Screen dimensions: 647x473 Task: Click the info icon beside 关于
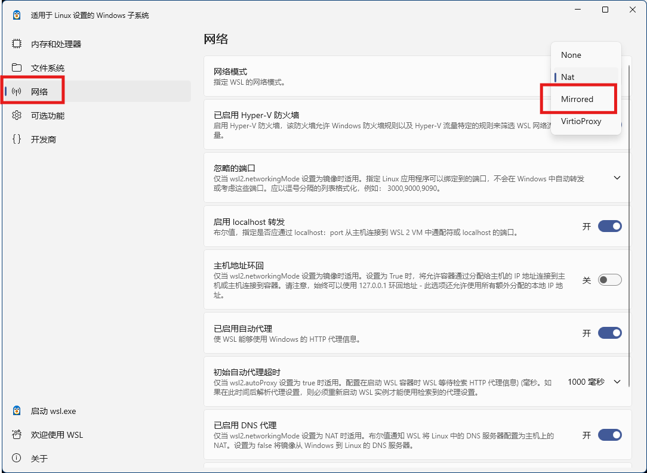click(17, 458)
